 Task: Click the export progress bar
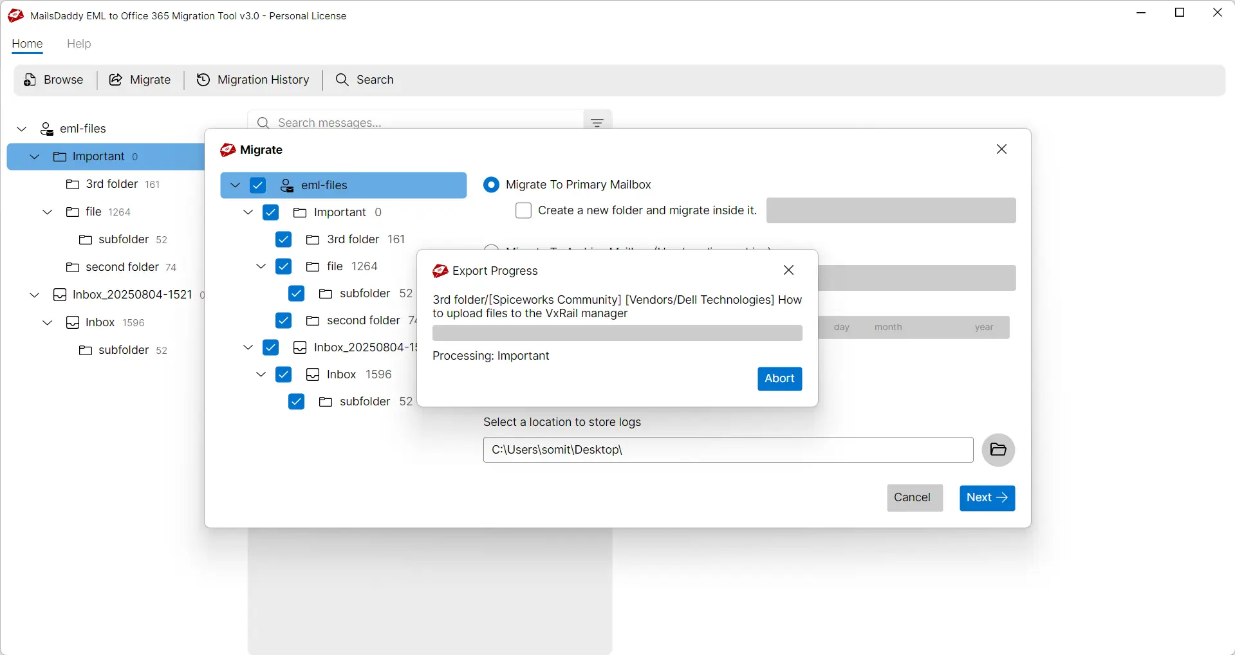pos(617,333)
